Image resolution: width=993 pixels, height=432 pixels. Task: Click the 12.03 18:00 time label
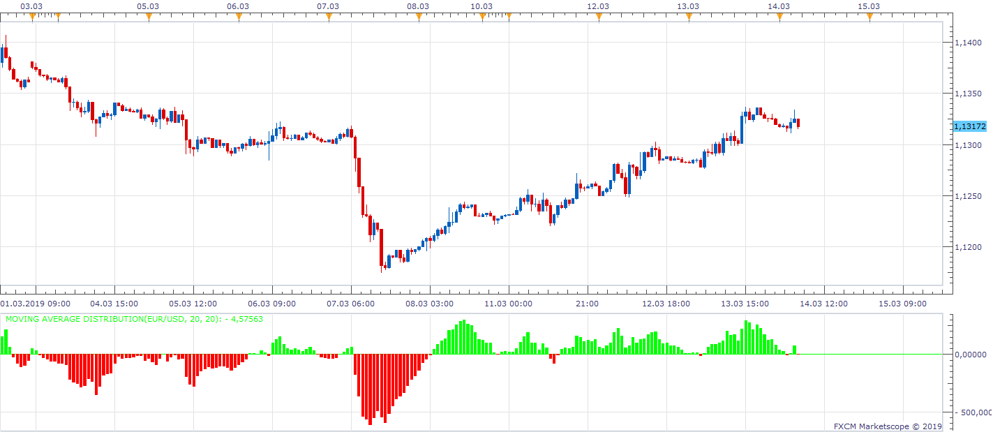click(x=666, y=304)
